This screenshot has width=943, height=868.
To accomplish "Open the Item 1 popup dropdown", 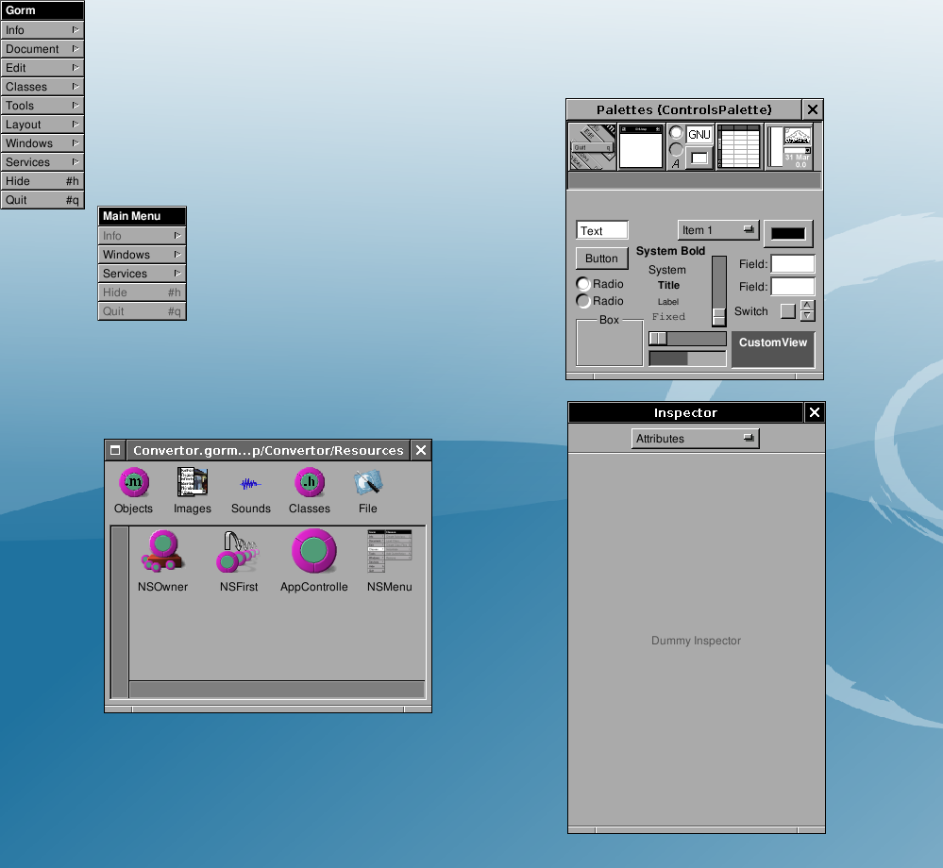I will tap(718, 230).
